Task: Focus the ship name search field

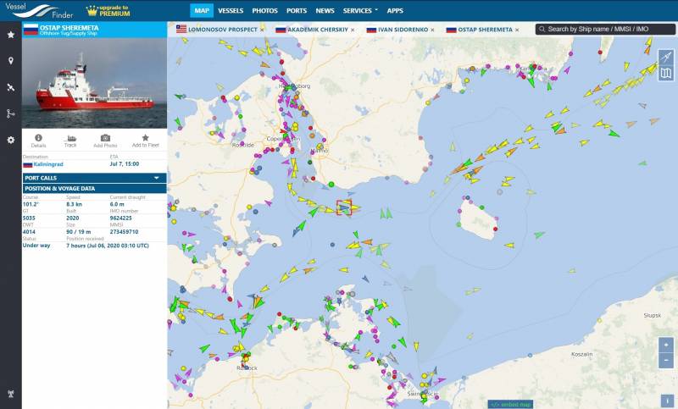Action: click(x=605, y=29)
